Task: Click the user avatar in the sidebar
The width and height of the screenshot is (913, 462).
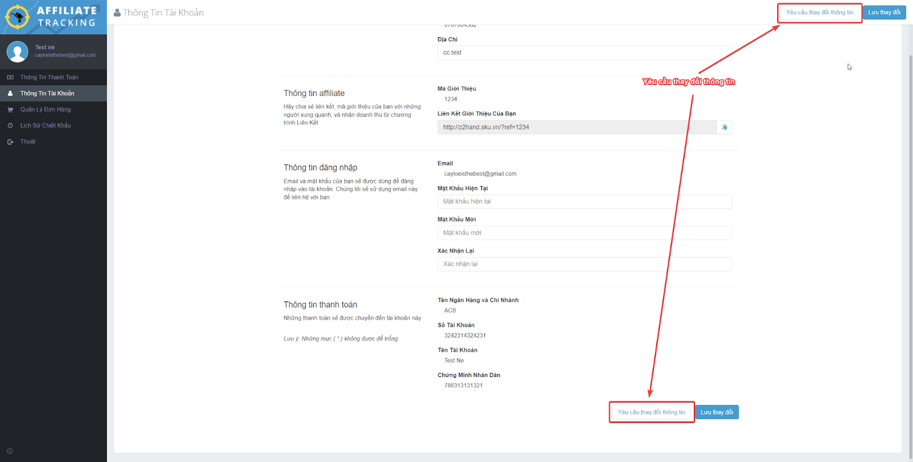Action: click(17, 51)
